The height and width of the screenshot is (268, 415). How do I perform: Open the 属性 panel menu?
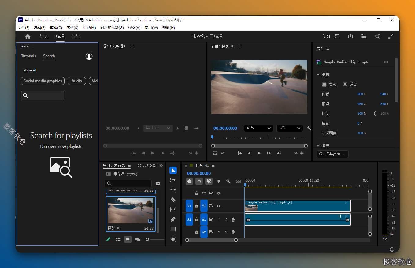point(328,49)
